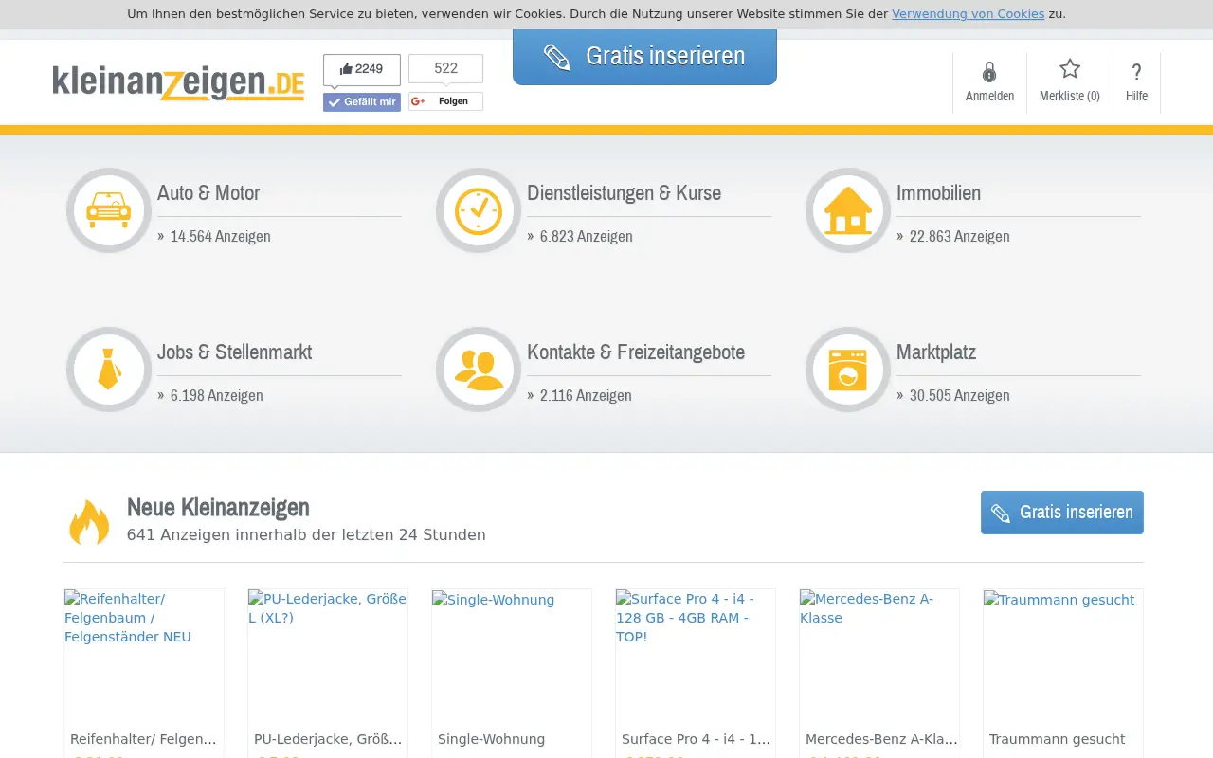Viewport: 1213px width, 758px height.
Task: Open the Kontakte & Freizeitangebote category
Action: tap(635, 352)
